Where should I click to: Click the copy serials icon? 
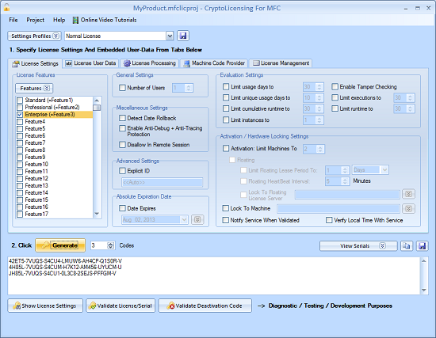(407, 246)
